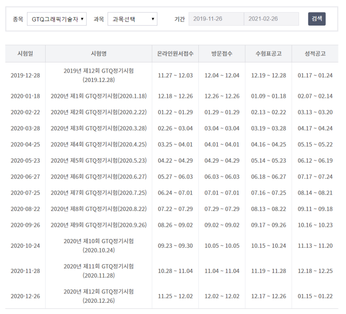Click the 온라인원서접수 column header
Screen dimensions: 346x314
(175, 54)
